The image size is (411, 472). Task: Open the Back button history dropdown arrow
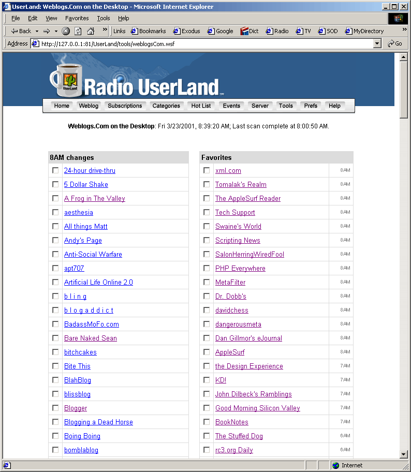[x=37, y=31]
